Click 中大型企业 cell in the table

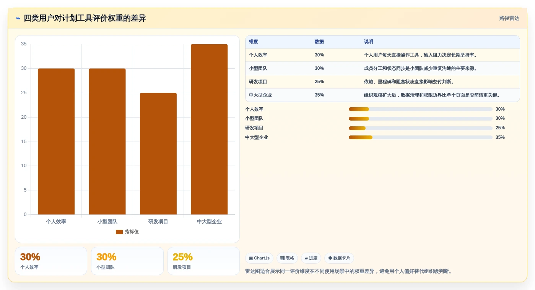pos(260,95)
